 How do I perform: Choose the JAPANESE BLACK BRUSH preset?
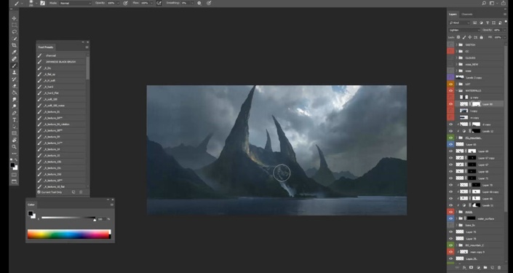coord(61,62)
